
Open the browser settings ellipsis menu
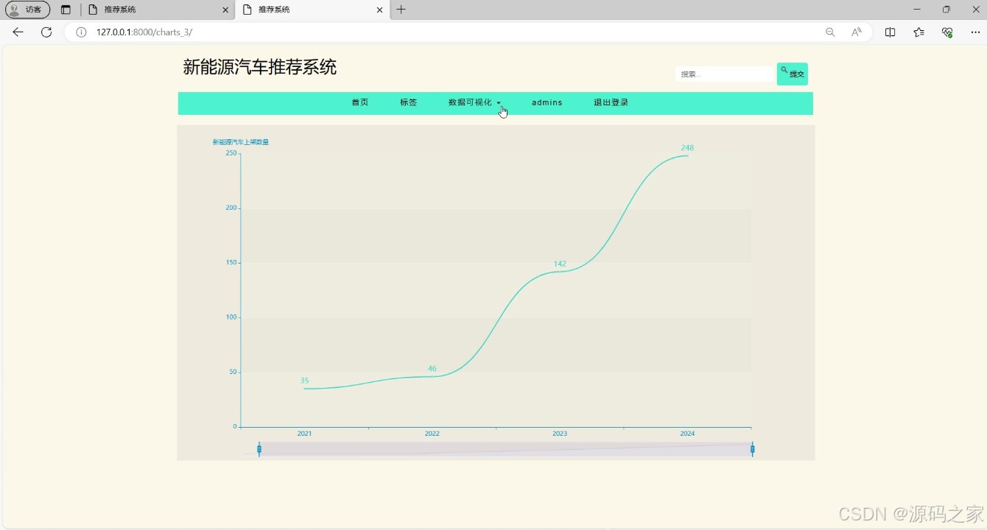(x=974, y=32)
